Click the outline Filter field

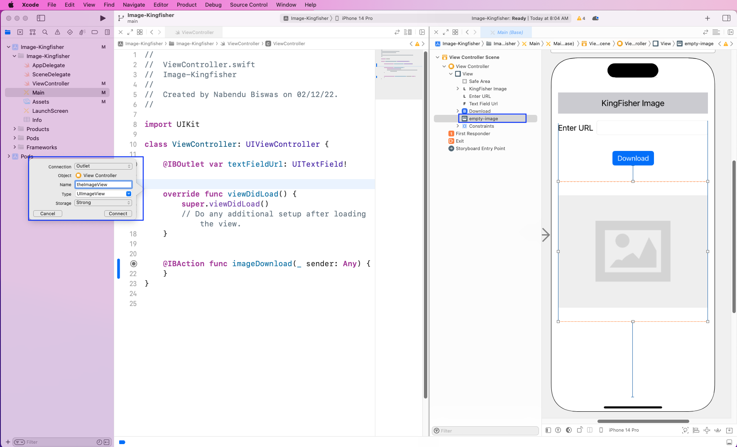485,431
